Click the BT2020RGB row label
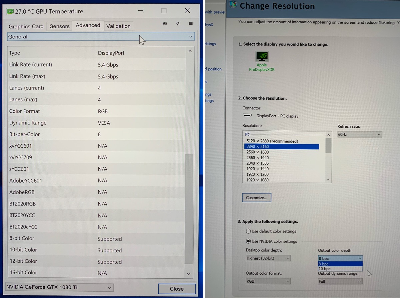Screen dimensions: 400x298 tap(23, 204)
